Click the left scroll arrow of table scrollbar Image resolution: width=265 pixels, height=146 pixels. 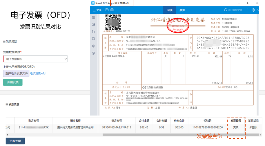pyautogui.click(x=7, y=135)
